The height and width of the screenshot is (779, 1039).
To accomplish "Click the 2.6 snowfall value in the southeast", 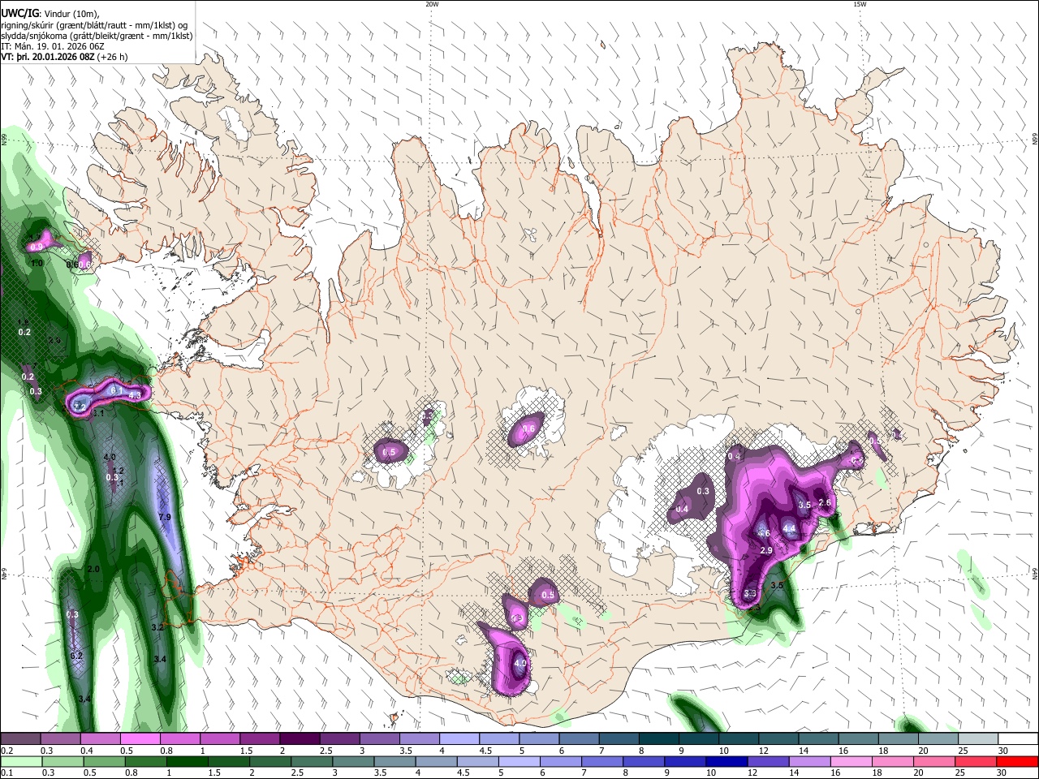I will click(825, 502).
